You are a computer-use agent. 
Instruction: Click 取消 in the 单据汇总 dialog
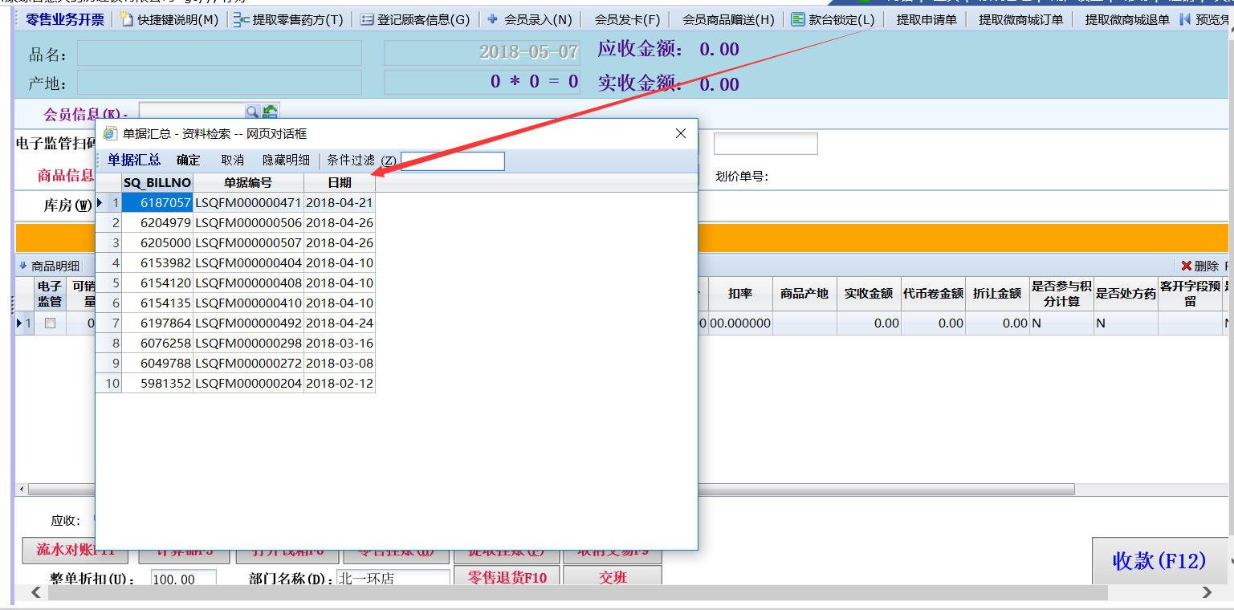pyautogui.click(x=232, y=161)
